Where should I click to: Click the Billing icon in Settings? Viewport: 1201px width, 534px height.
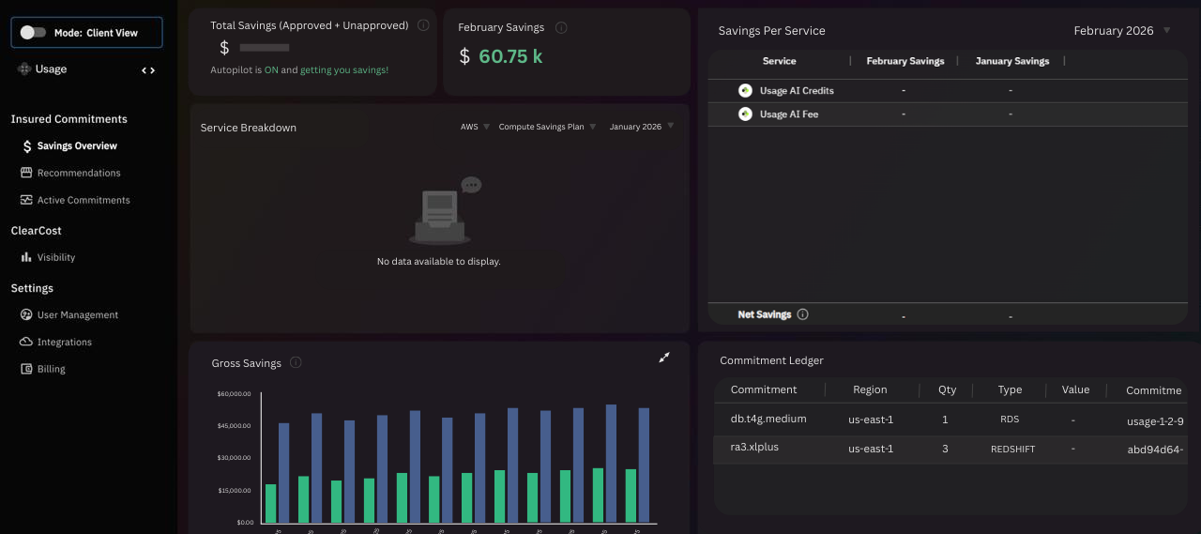click(26, 369)
